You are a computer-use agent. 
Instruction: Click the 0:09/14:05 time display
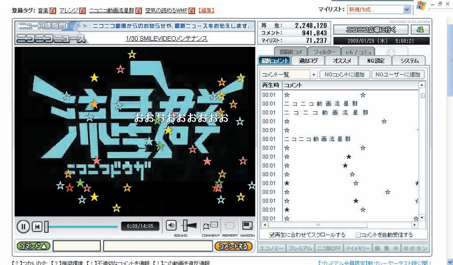[x=140, y=226]
